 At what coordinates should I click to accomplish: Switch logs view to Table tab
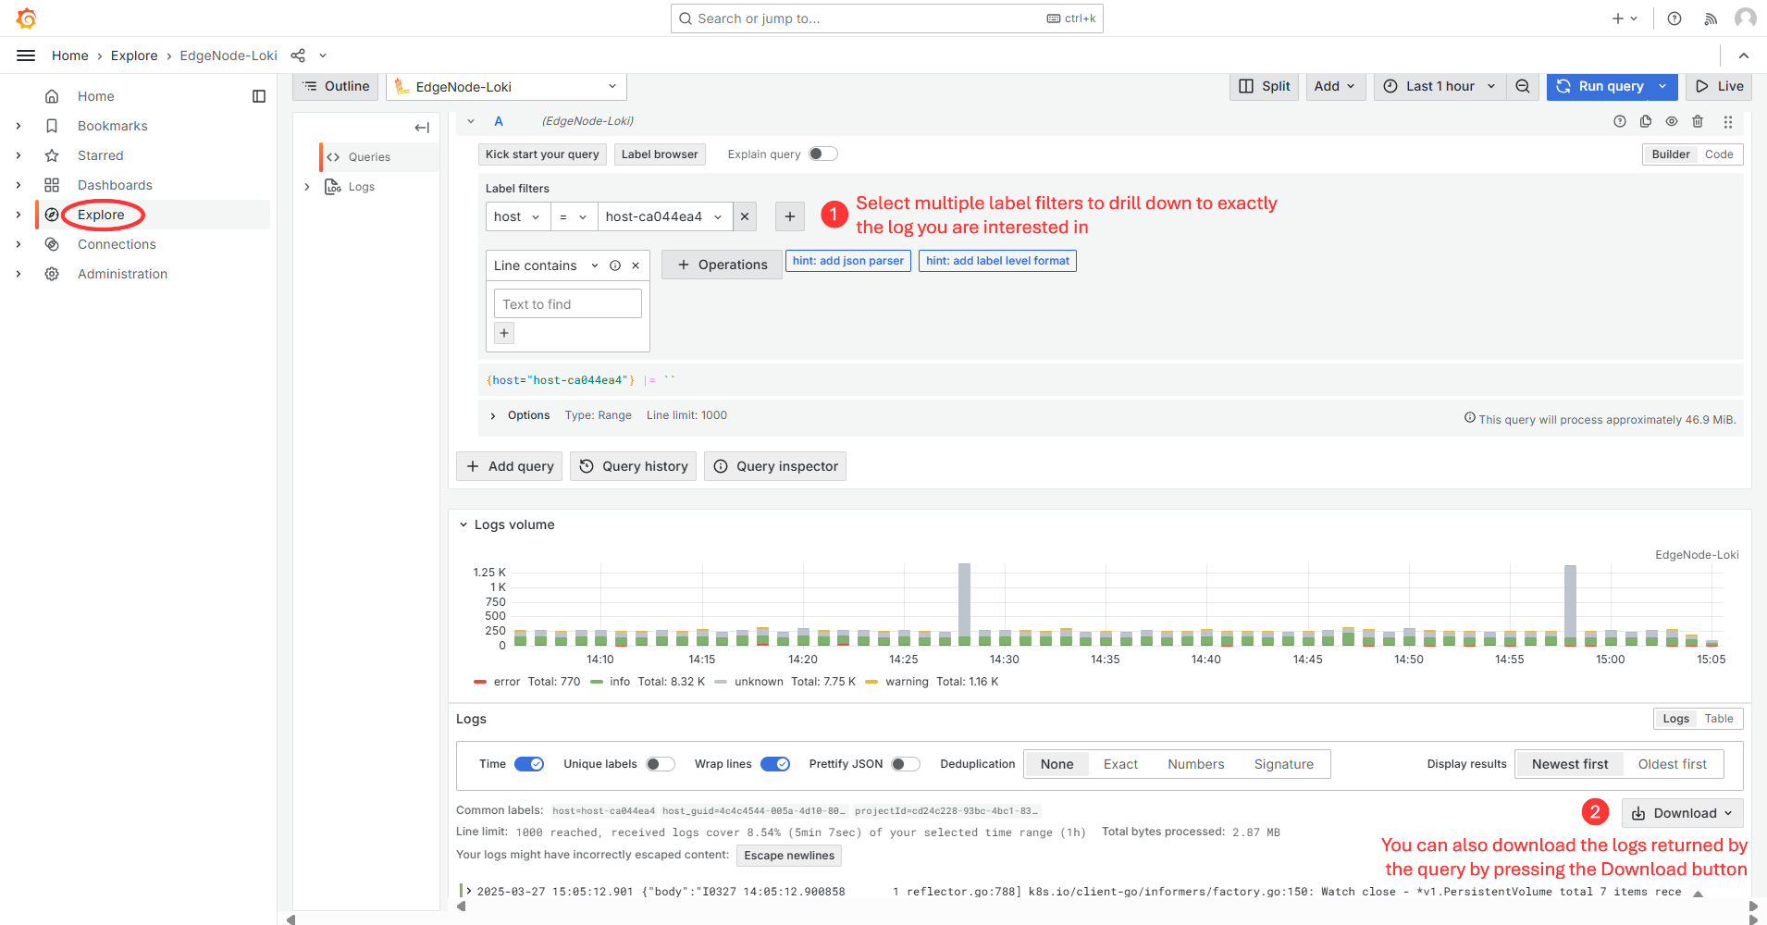(1719, 719)
